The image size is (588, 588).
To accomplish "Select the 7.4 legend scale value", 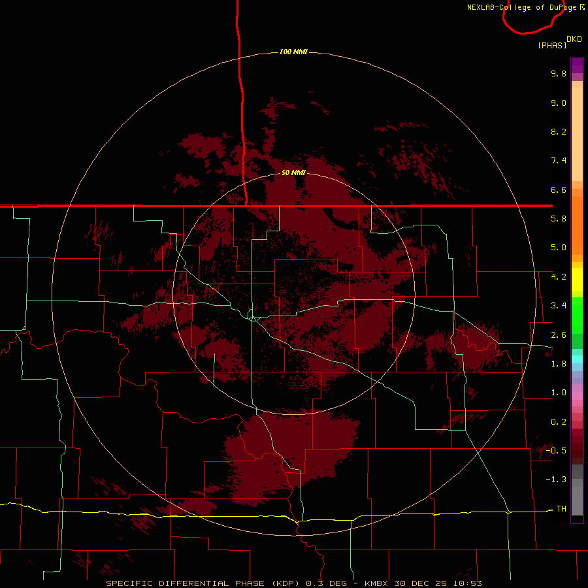I will pos(559,161).
